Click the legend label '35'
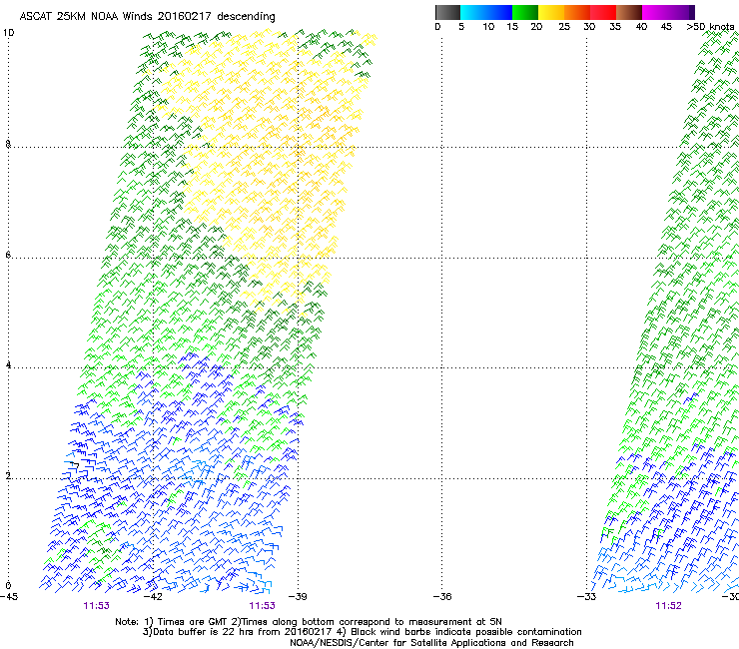The height and width of the screenshot is (649, 739). coord(615,27)
